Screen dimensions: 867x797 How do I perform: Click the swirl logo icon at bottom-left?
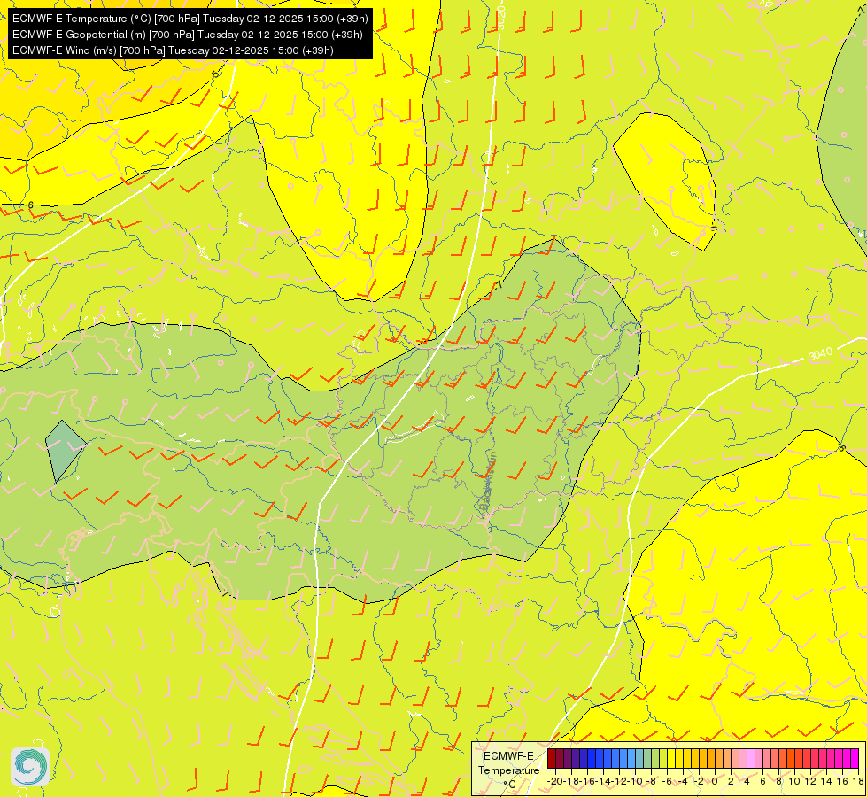(x=30, y=767)
